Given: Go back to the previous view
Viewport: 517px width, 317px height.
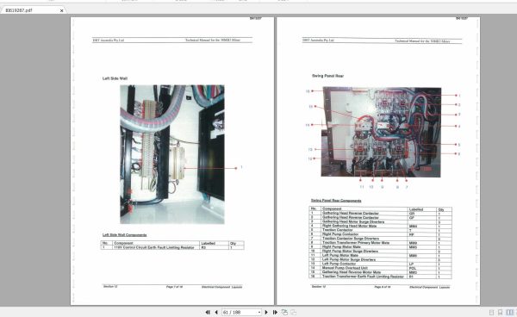Looking at the screenshot, I should click(284, 312).
